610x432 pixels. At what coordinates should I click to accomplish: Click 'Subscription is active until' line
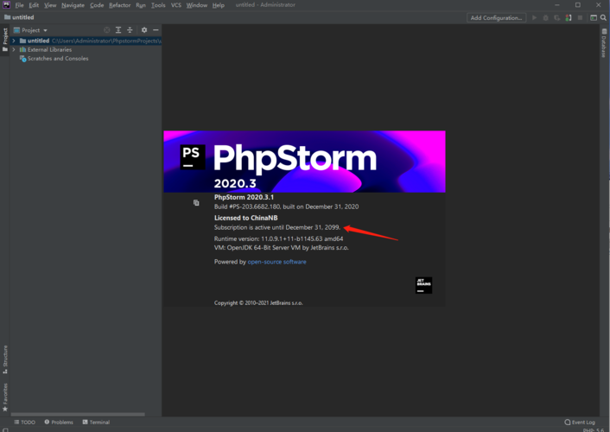(277, 227)
